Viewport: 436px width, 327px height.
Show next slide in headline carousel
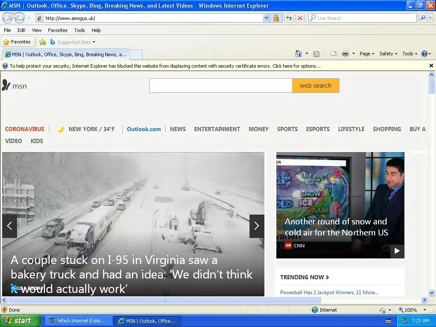click(x=257, y=226)
